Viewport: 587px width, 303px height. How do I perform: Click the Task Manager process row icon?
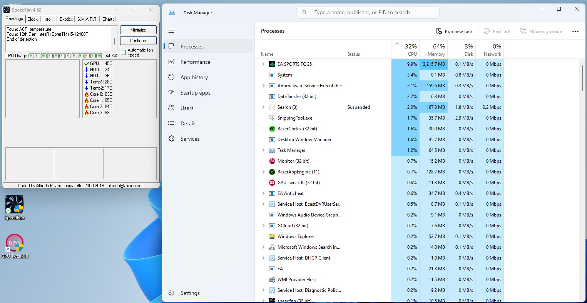pos(272,150)
